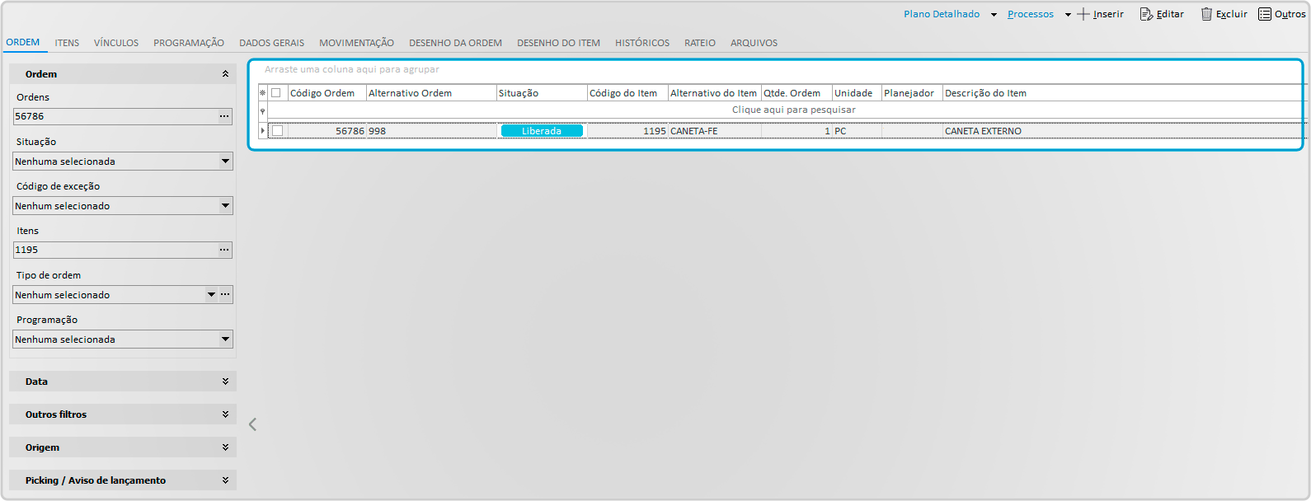Click the Editar pencil icon
Image resolution: width=1311 pixels, height=501 pixels.
(1146, 14)
